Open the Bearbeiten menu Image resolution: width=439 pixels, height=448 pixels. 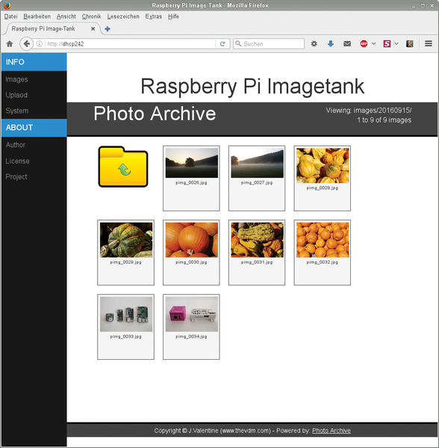37,16
